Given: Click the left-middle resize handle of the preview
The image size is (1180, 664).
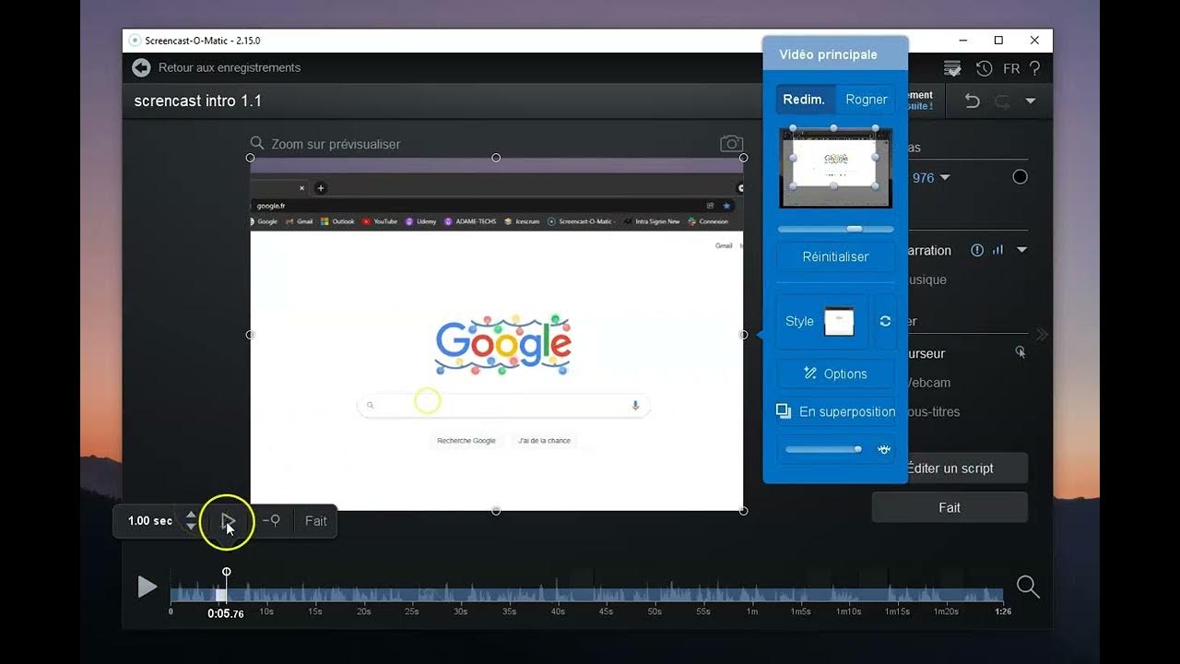Looking at the screenshot, I should [x=250, y=335].
